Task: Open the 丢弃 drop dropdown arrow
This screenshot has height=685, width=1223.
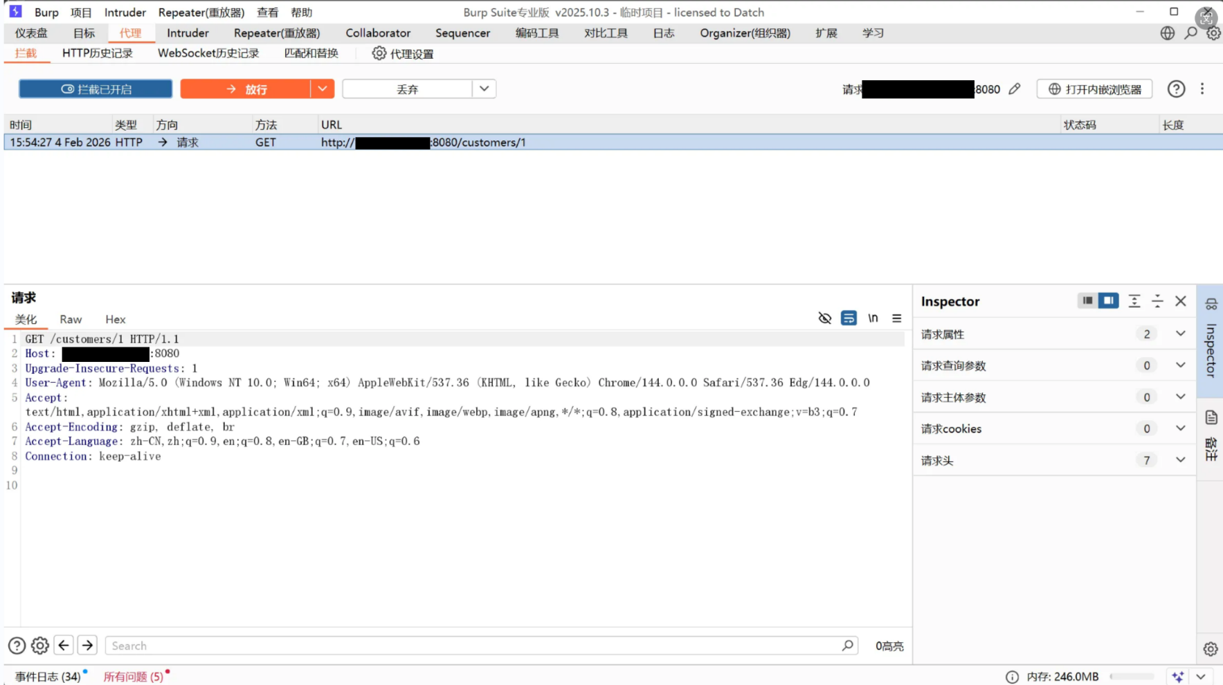Action: (484, 89)
